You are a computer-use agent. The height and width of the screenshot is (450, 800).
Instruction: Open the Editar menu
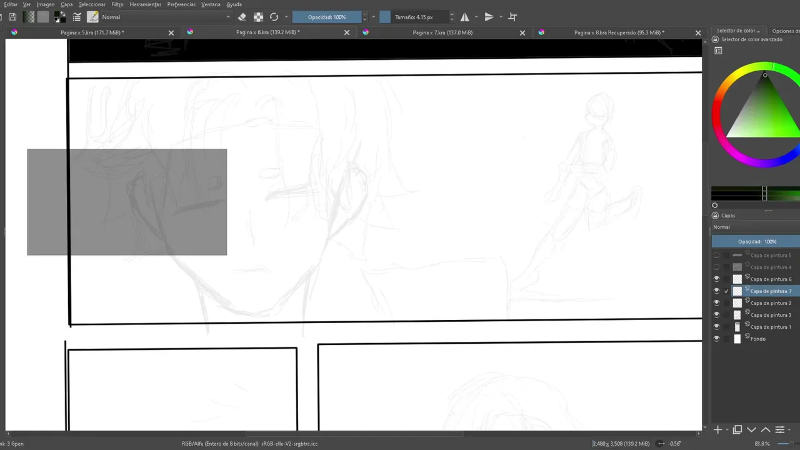(x=10, y=4)
